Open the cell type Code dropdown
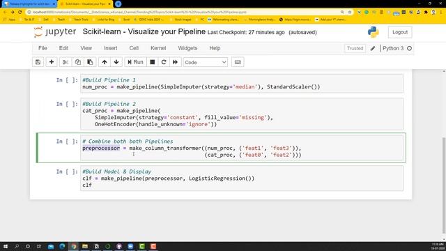The width and height of the screenshot is (446, 251). click(206, 62)
